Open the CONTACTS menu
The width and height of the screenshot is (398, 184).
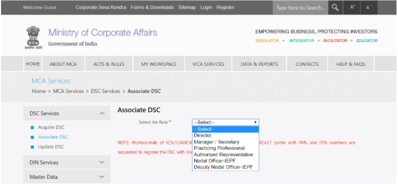[x=307, y=64]
